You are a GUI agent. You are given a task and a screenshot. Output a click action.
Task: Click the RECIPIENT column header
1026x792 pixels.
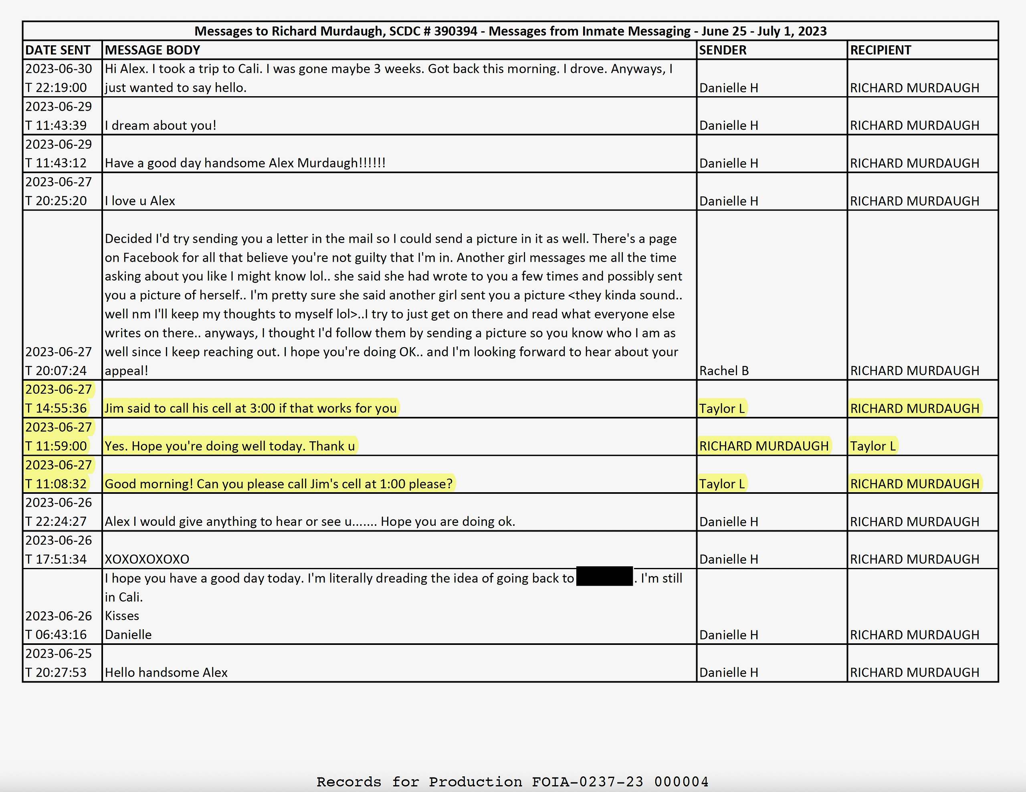point(881,50)
